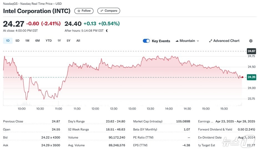Image resolution: width=258 pixels, height=151 pixels.
Task: Click the Compare button
Action: pyautogui.click(x=108, y=11)
